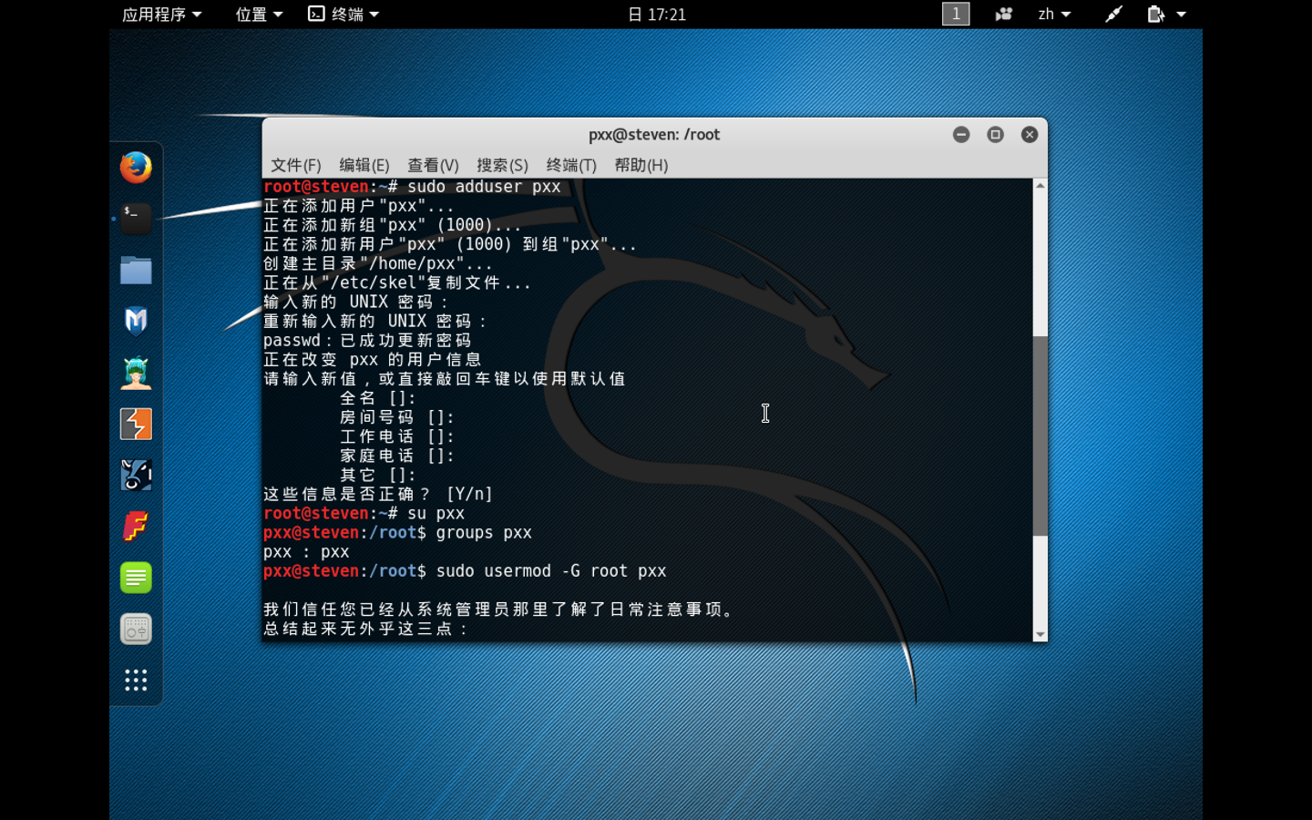Click the line 正在添加新组"pxx" (1000)...

(x=392, y=225)
